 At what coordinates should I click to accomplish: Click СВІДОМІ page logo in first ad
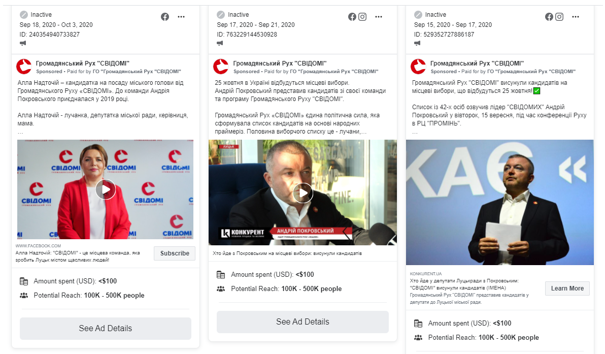pyautogui.click(x=24, y=67)
